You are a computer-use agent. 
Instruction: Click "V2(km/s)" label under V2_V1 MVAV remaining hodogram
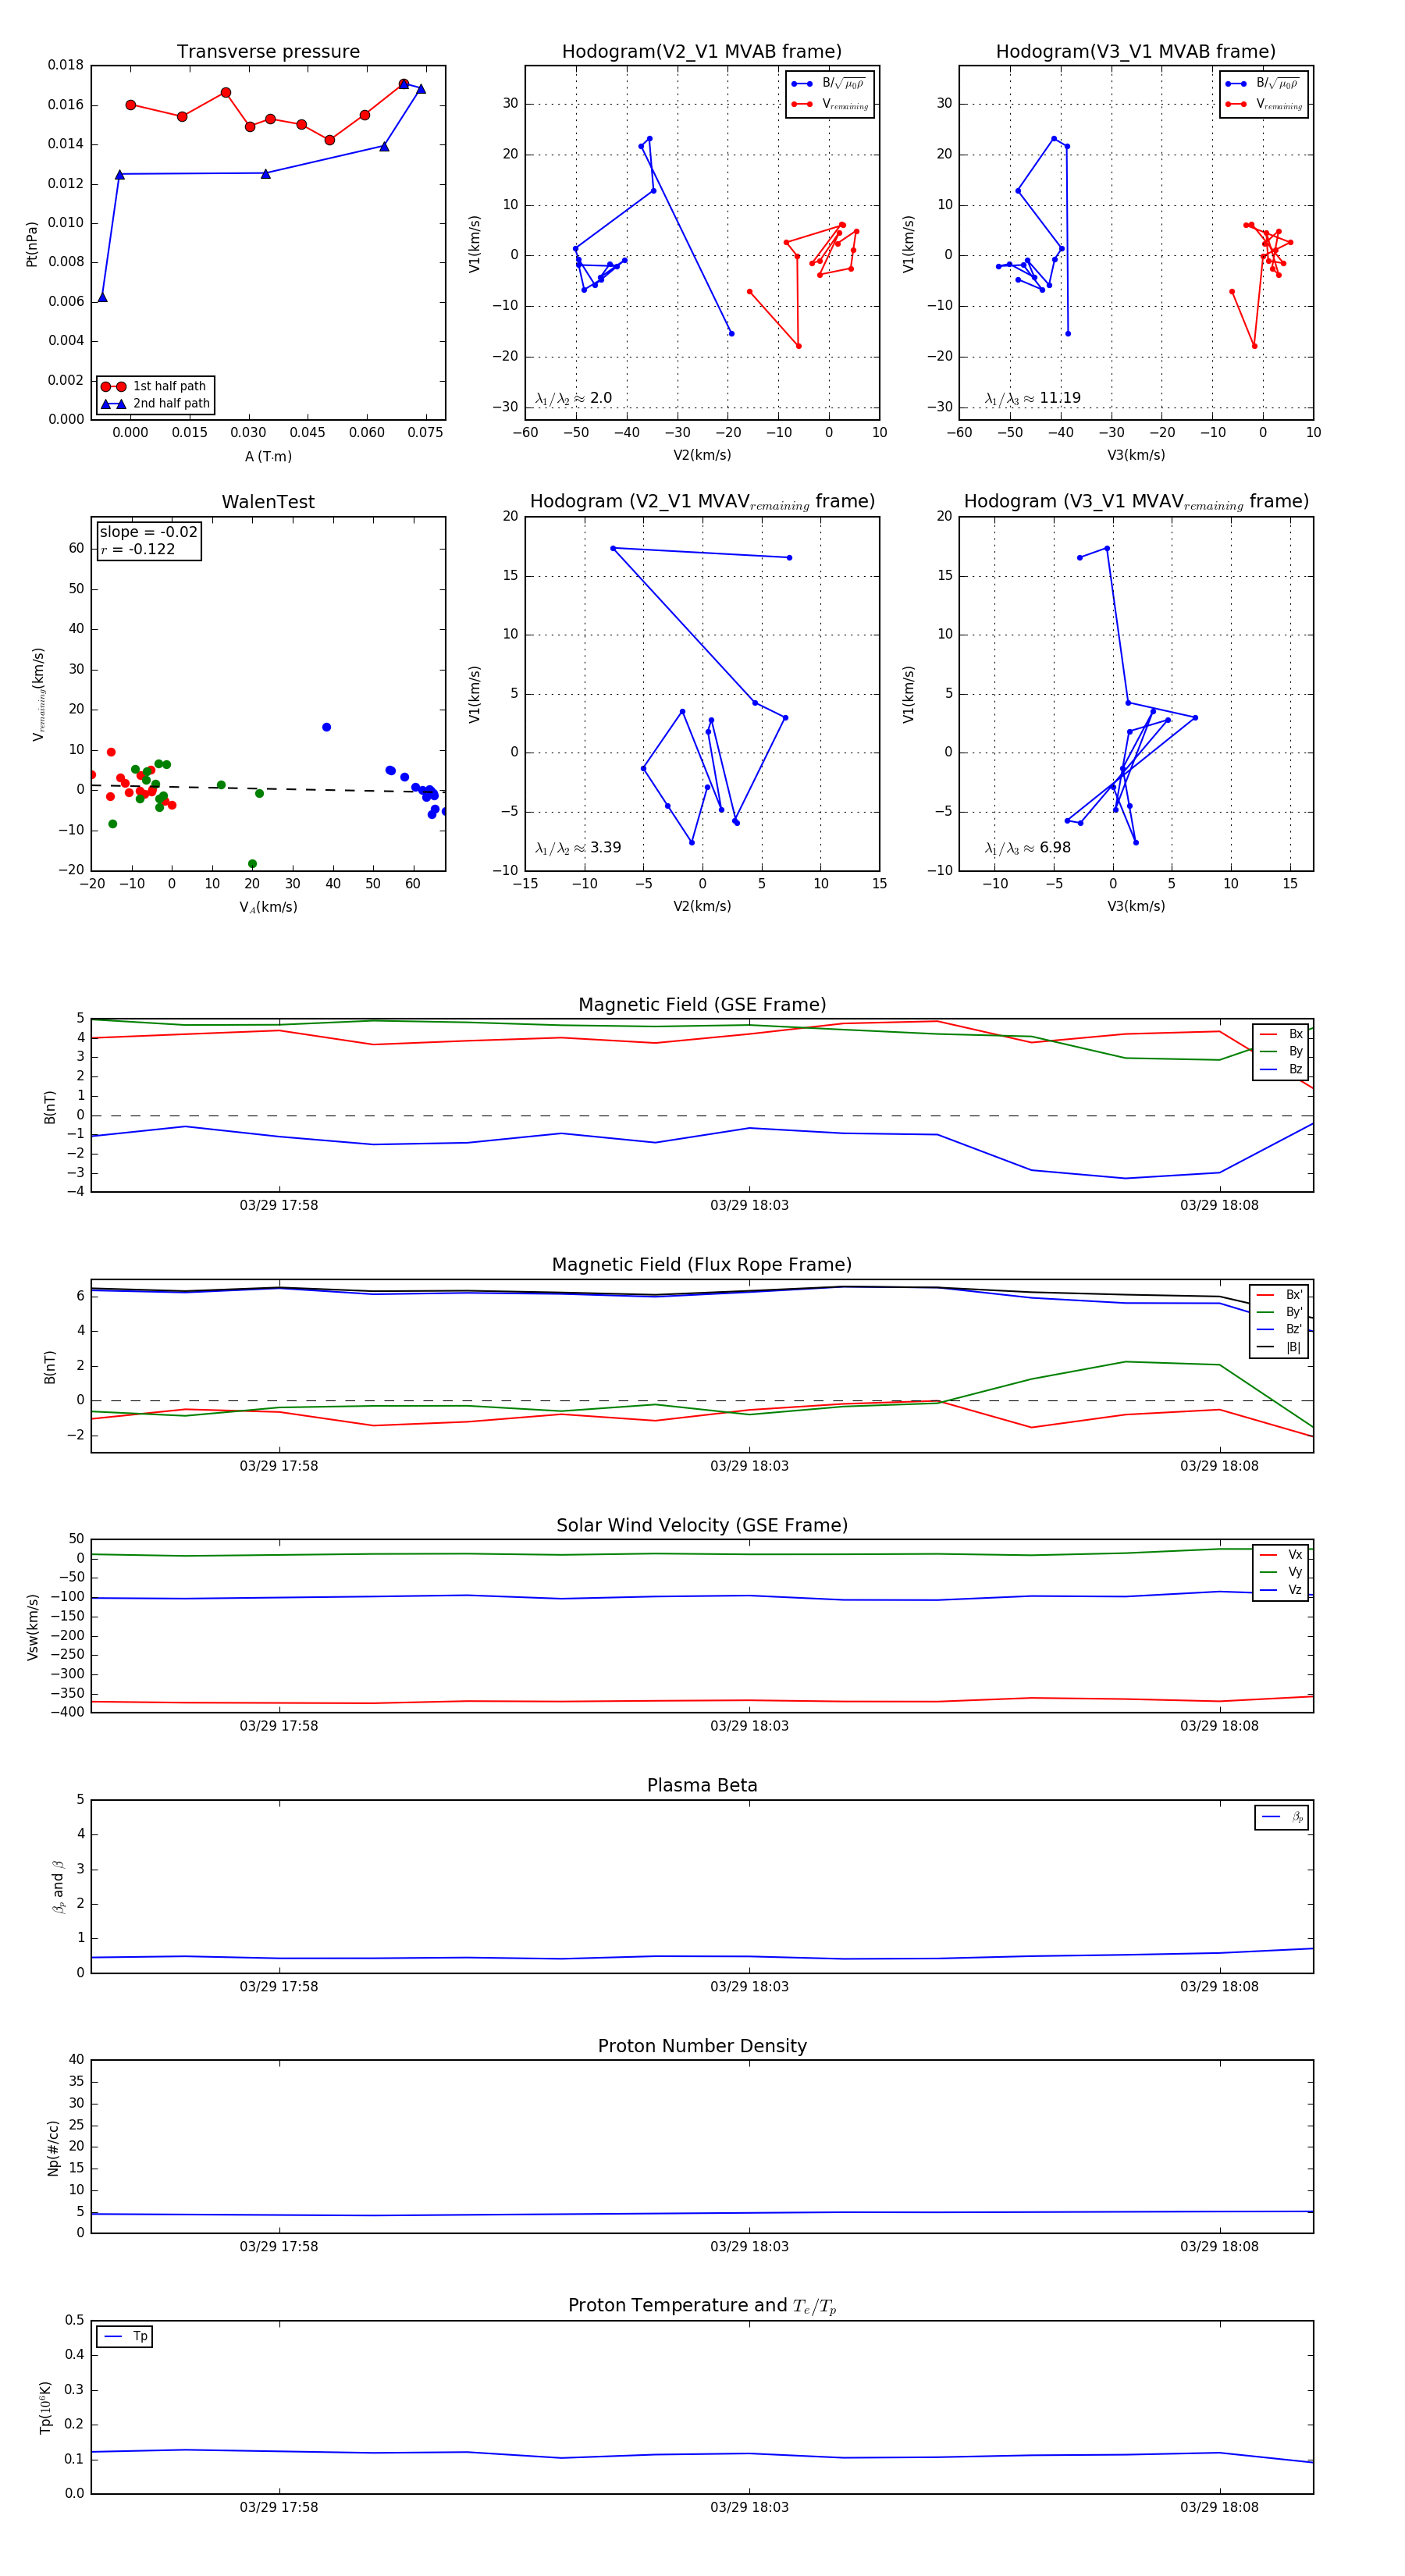(x=702, y=906)
